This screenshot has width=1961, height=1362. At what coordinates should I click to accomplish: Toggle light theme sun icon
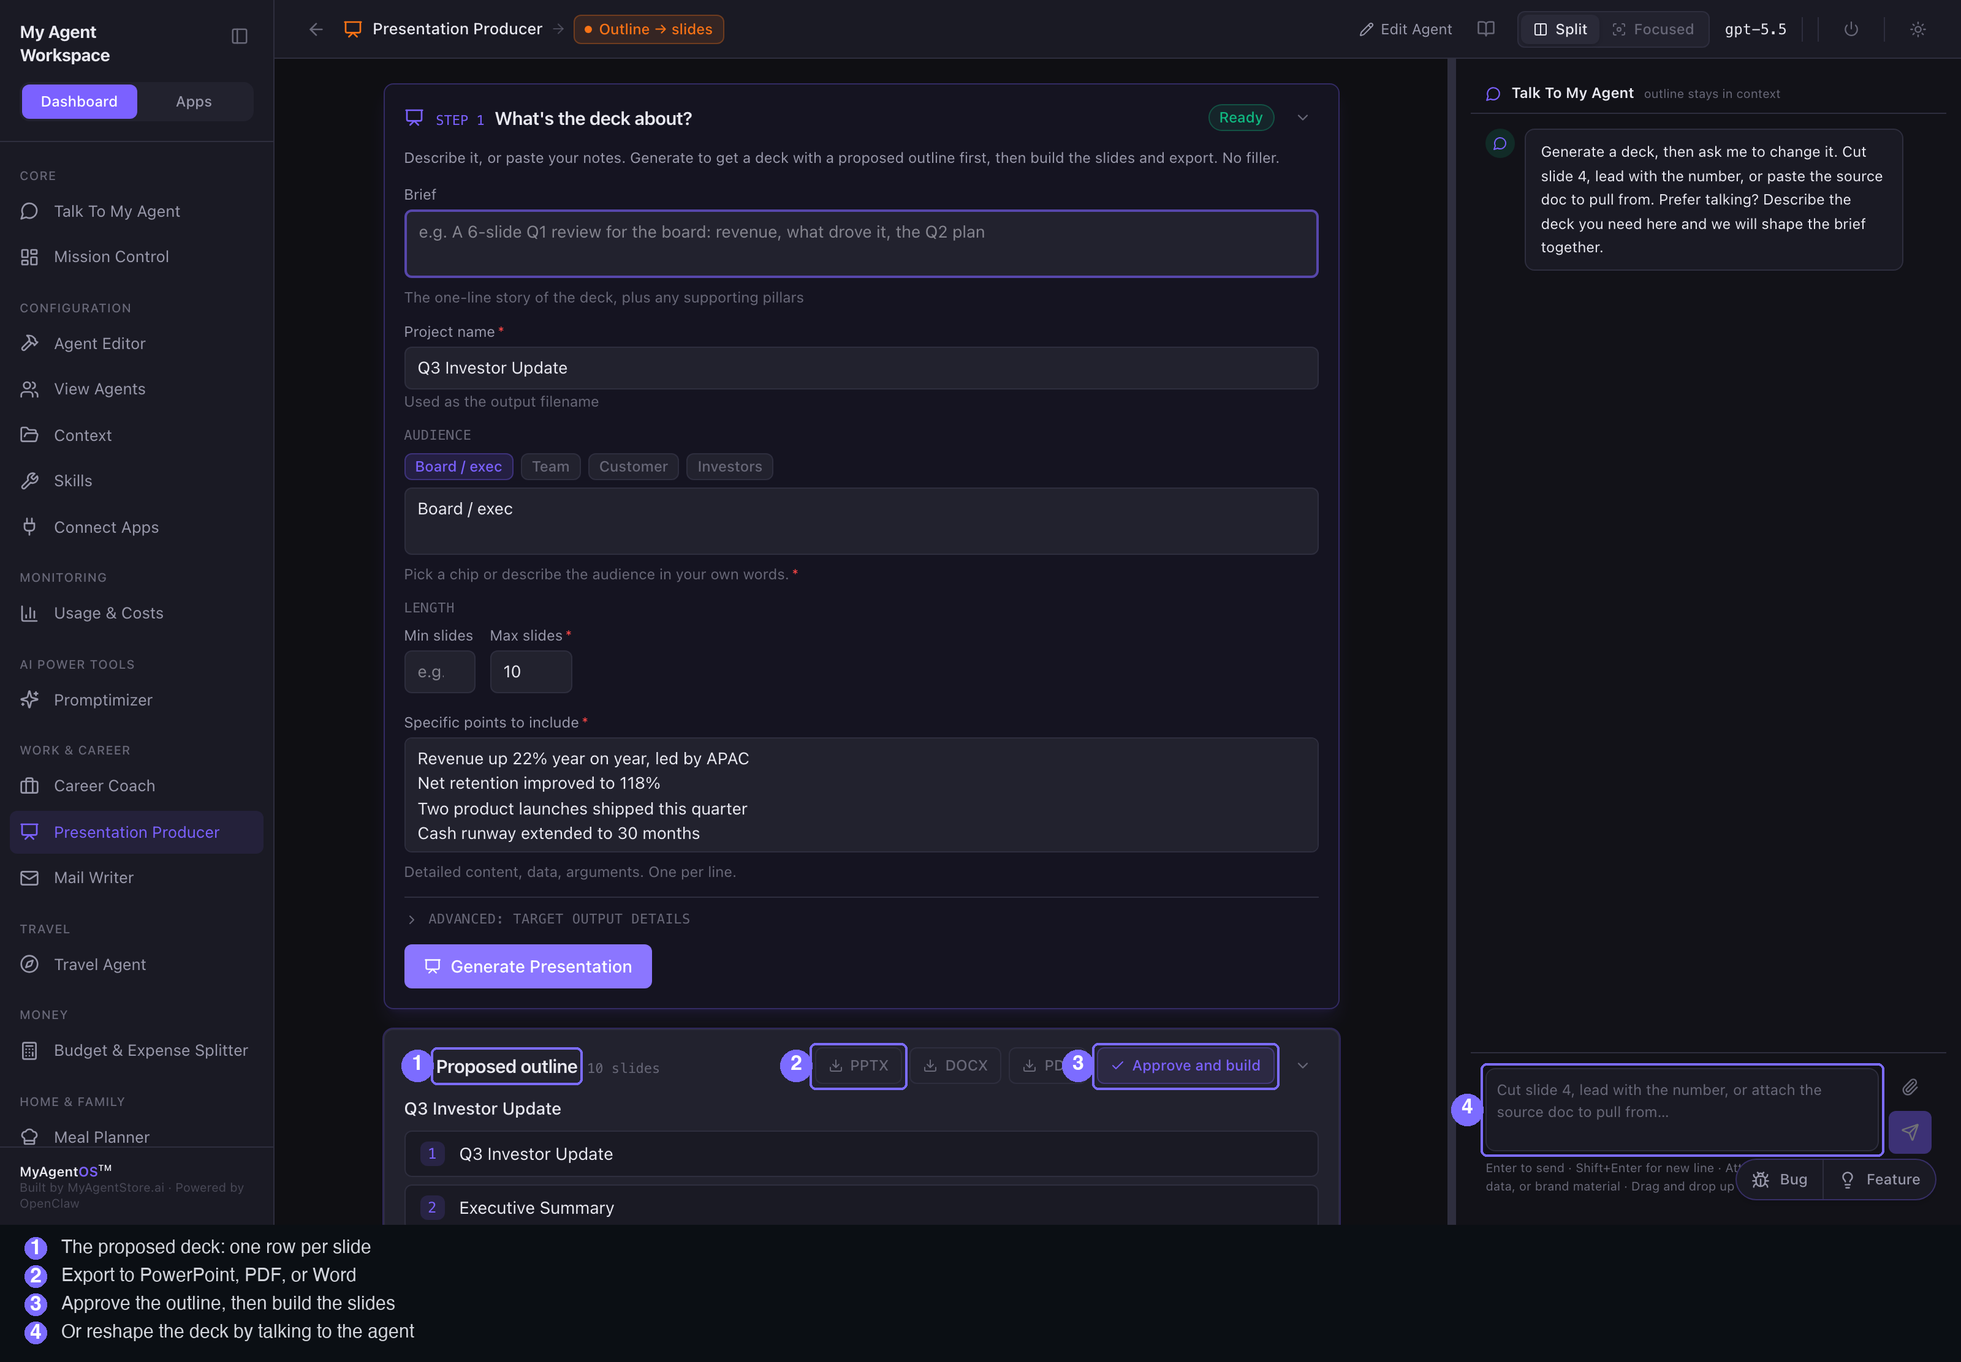1917,29
